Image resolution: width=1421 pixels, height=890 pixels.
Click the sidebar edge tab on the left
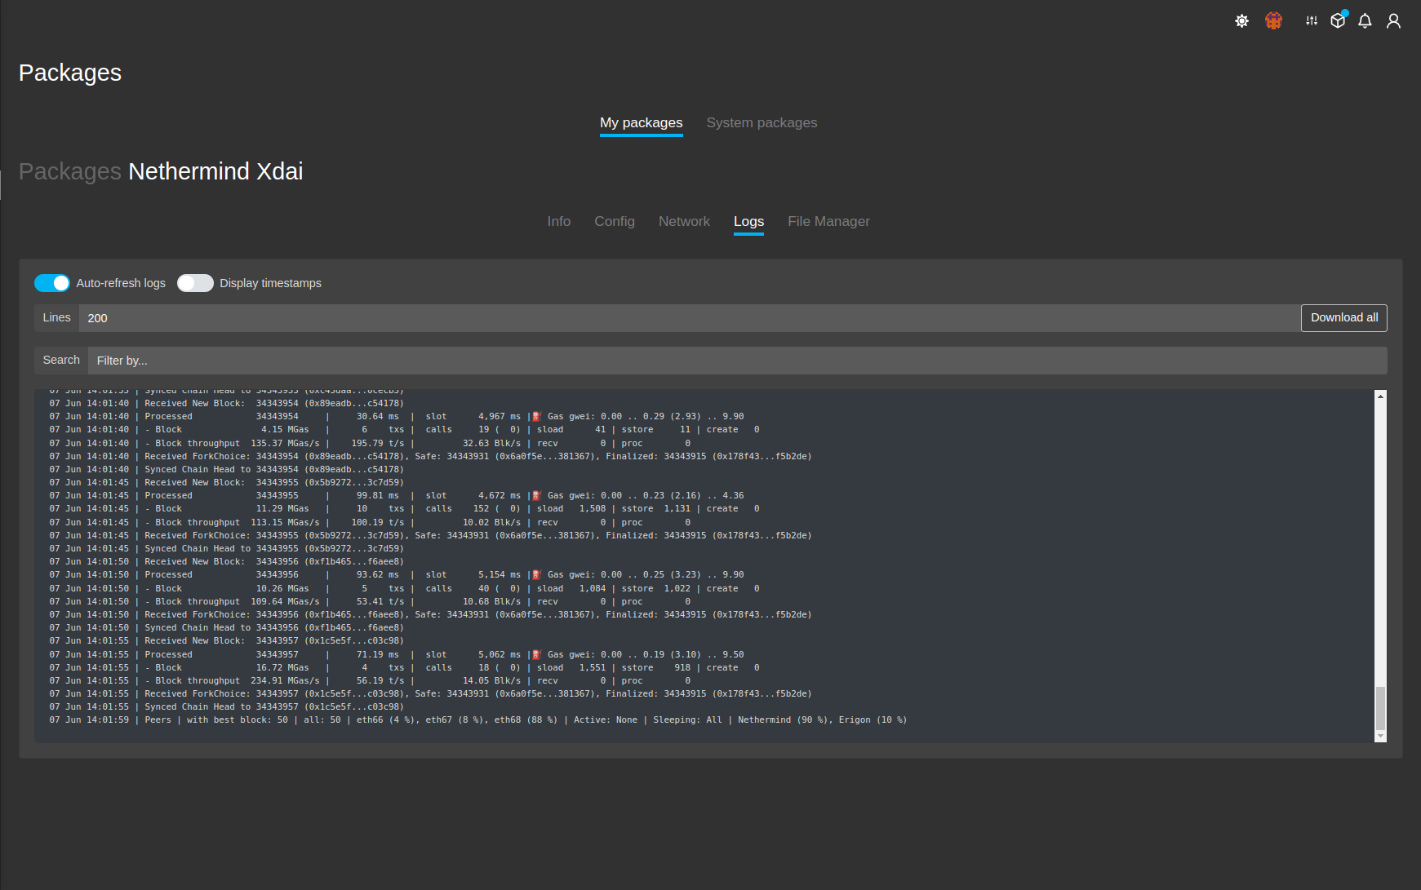point(2,184)
